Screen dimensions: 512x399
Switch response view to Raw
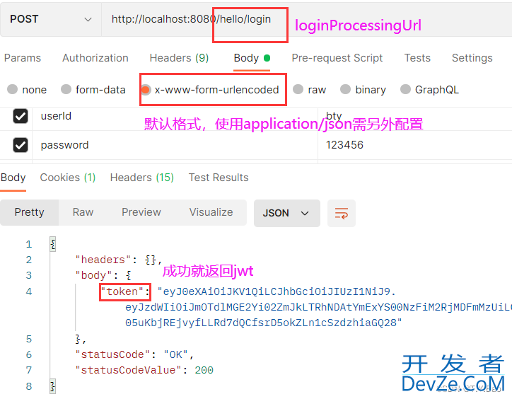pyautogui.click(x=83, y=212)
